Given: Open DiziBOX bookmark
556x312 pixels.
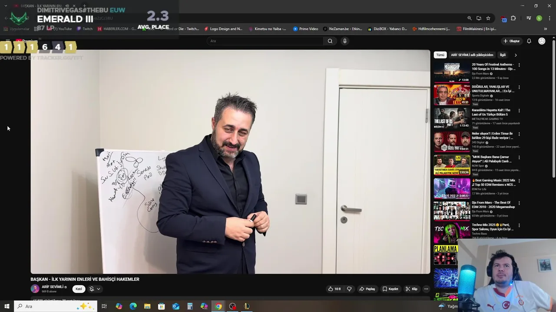Looking at the screenshot, I should pyautogui.click(x=387, y=29).
